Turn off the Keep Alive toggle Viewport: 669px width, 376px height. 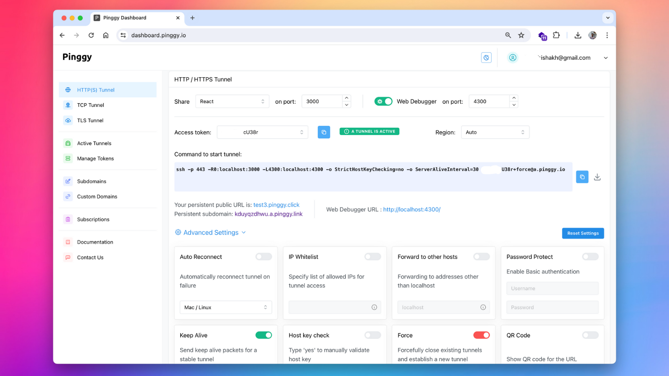tap(264, 335)
